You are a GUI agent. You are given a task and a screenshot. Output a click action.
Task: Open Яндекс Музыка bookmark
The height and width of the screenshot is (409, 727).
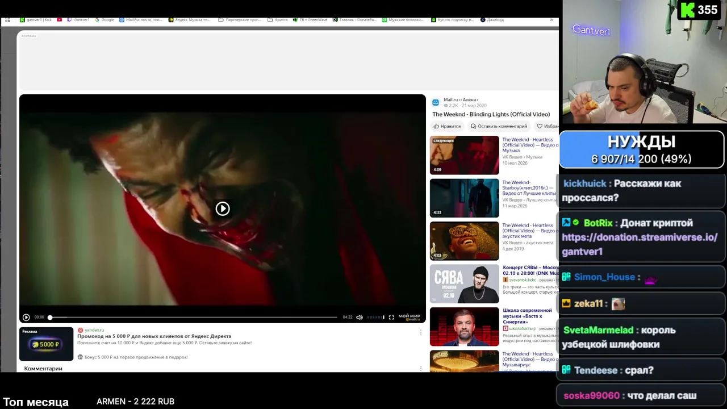(x=189, y=20)
